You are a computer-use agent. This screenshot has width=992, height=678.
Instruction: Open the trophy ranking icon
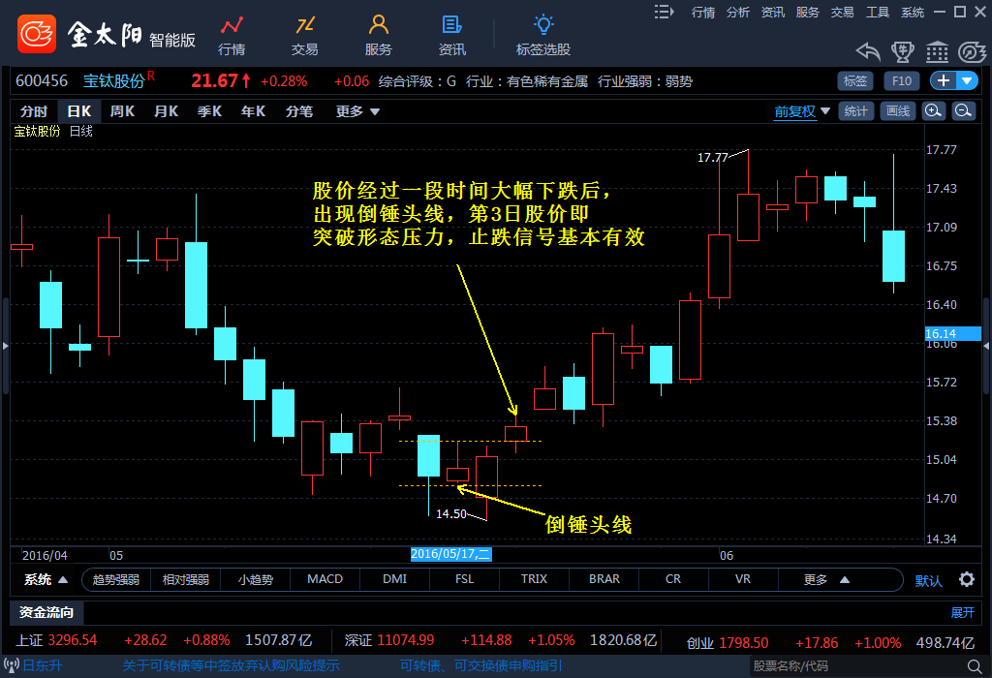[903, 51]
